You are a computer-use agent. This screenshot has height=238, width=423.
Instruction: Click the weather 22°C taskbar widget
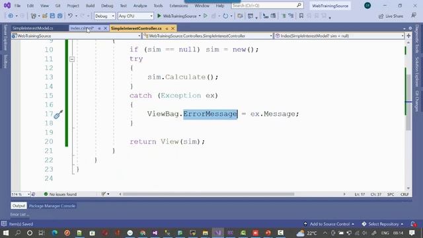[307, 233]
